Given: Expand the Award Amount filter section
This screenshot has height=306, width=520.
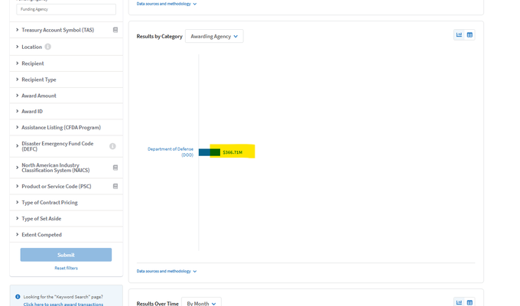Looking at the screenshot, I should [x=38, y=96].
